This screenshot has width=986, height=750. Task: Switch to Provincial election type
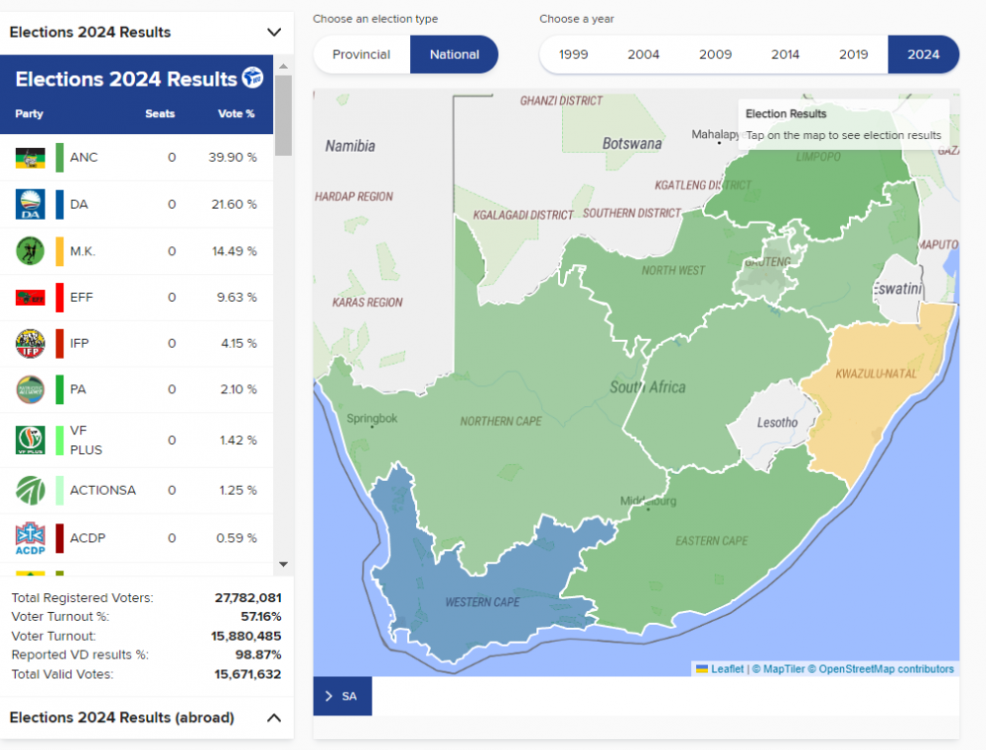362,54
